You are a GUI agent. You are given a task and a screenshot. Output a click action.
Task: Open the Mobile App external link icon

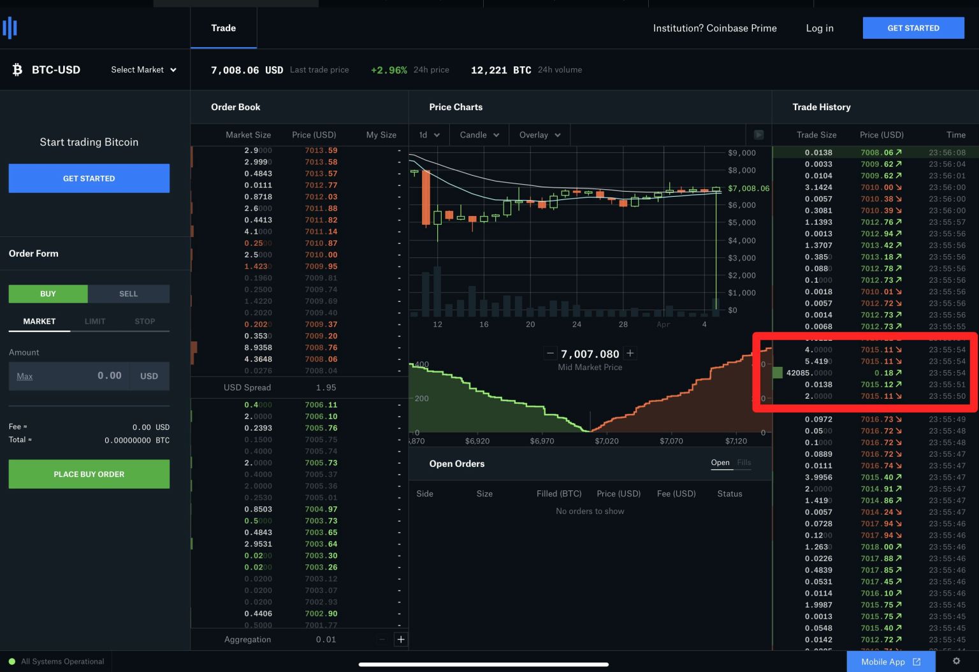pyautogui.click(x=916, y=662)
